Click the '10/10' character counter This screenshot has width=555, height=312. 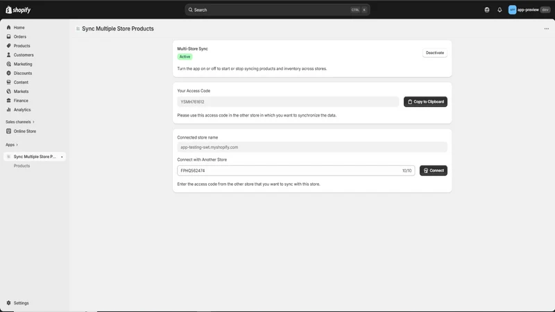tap(407, 171)
